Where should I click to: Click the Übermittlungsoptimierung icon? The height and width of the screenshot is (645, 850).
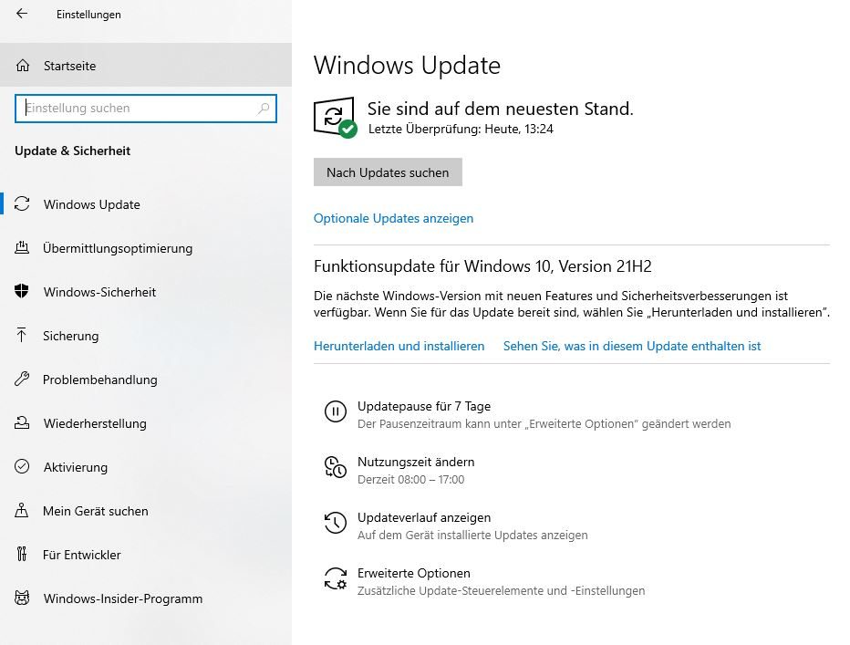tap(22, 248)
